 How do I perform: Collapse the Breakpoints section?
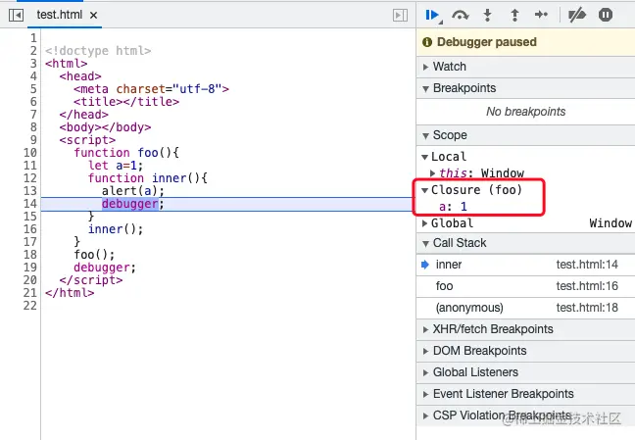[525, 88]
